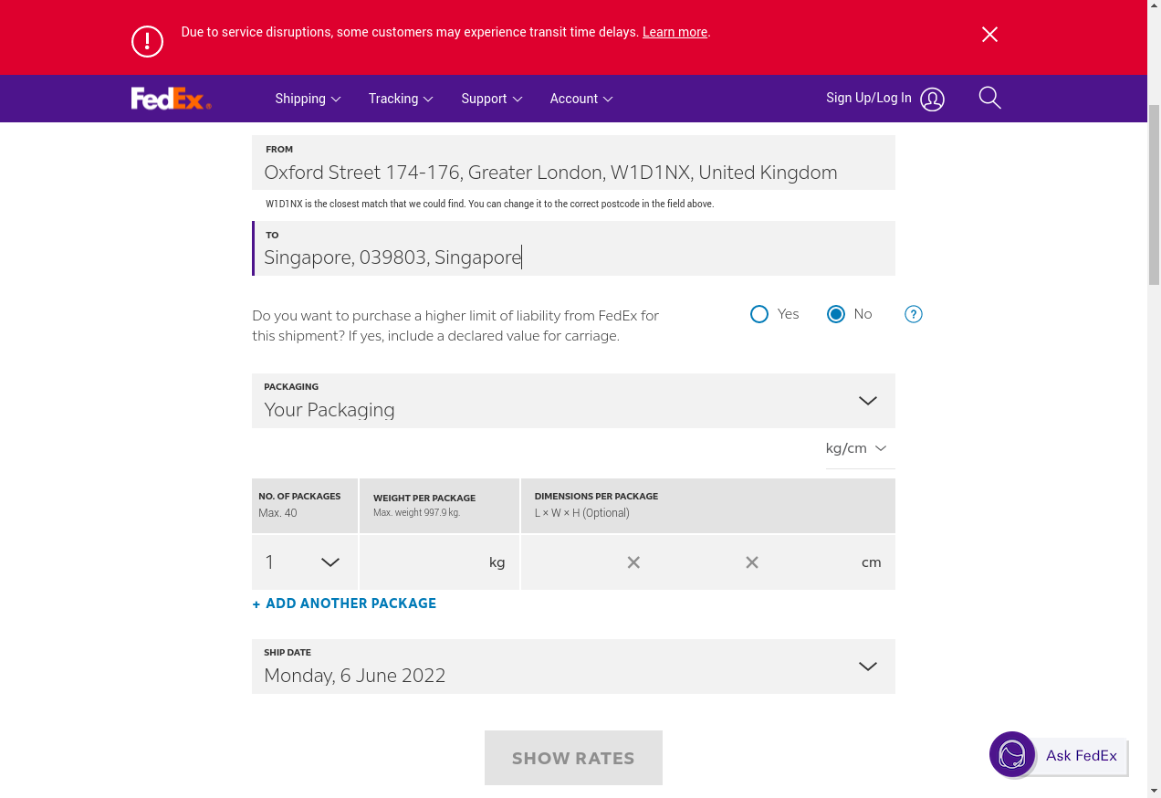Open the Support menu
This screenshot has width=1161, height=798.
(x=491, y=99)
